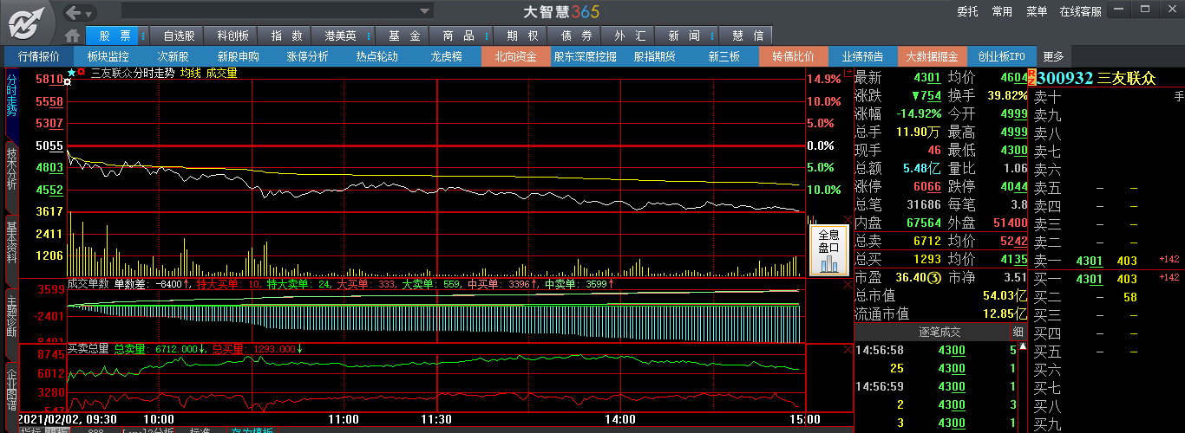Toggle the 成交量 volume indicator
This screenshot has width=1185, height=433.
click(x=221, y=74)
